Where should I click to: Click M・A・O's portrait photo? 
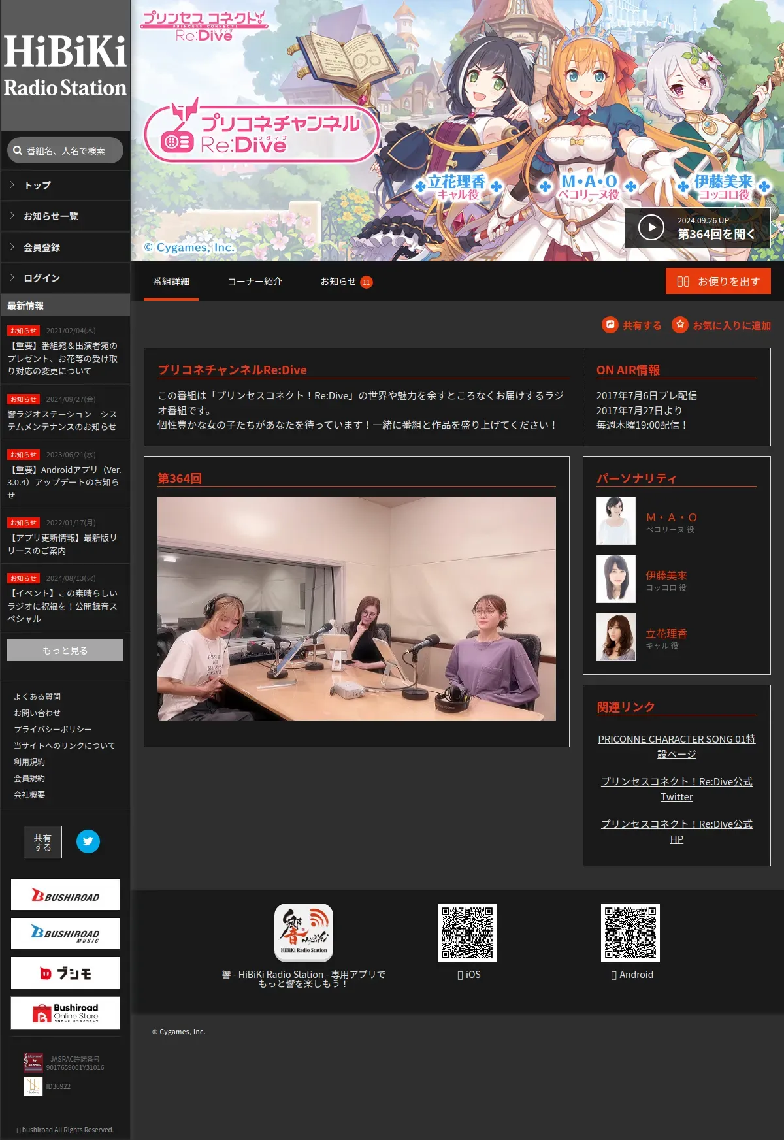click(x=616, y=521)
